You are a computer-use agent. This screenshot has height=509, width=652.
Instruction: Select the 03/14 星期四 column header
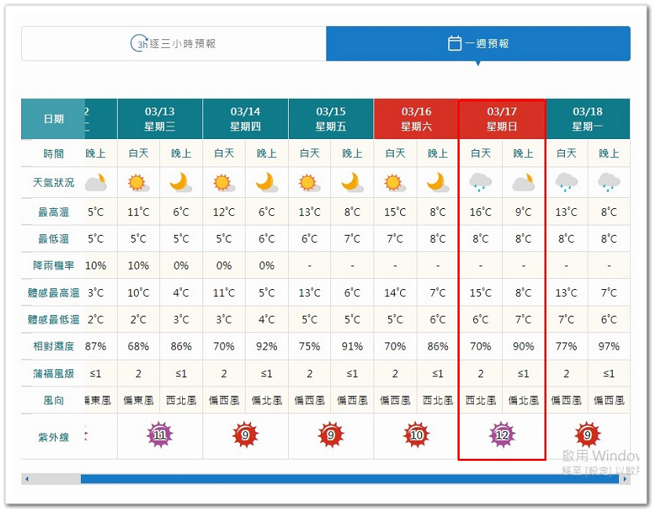click(x=246, y=119)
